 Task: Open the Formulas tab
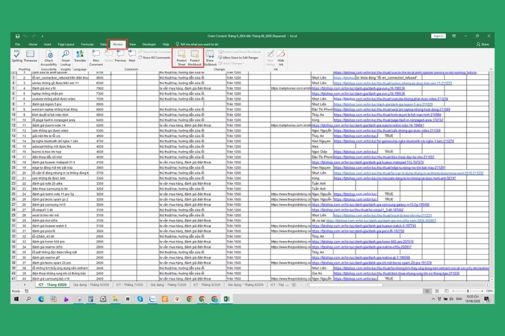pyautogui.click(x=87, y=44)
